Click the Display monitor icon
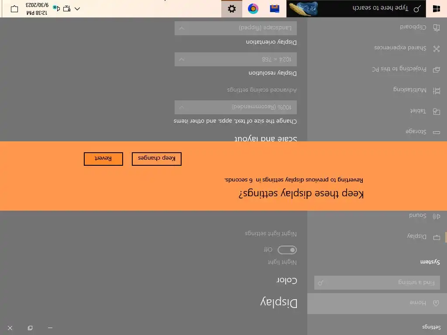This screenshot has height=335, width=447. click(437, 237)
